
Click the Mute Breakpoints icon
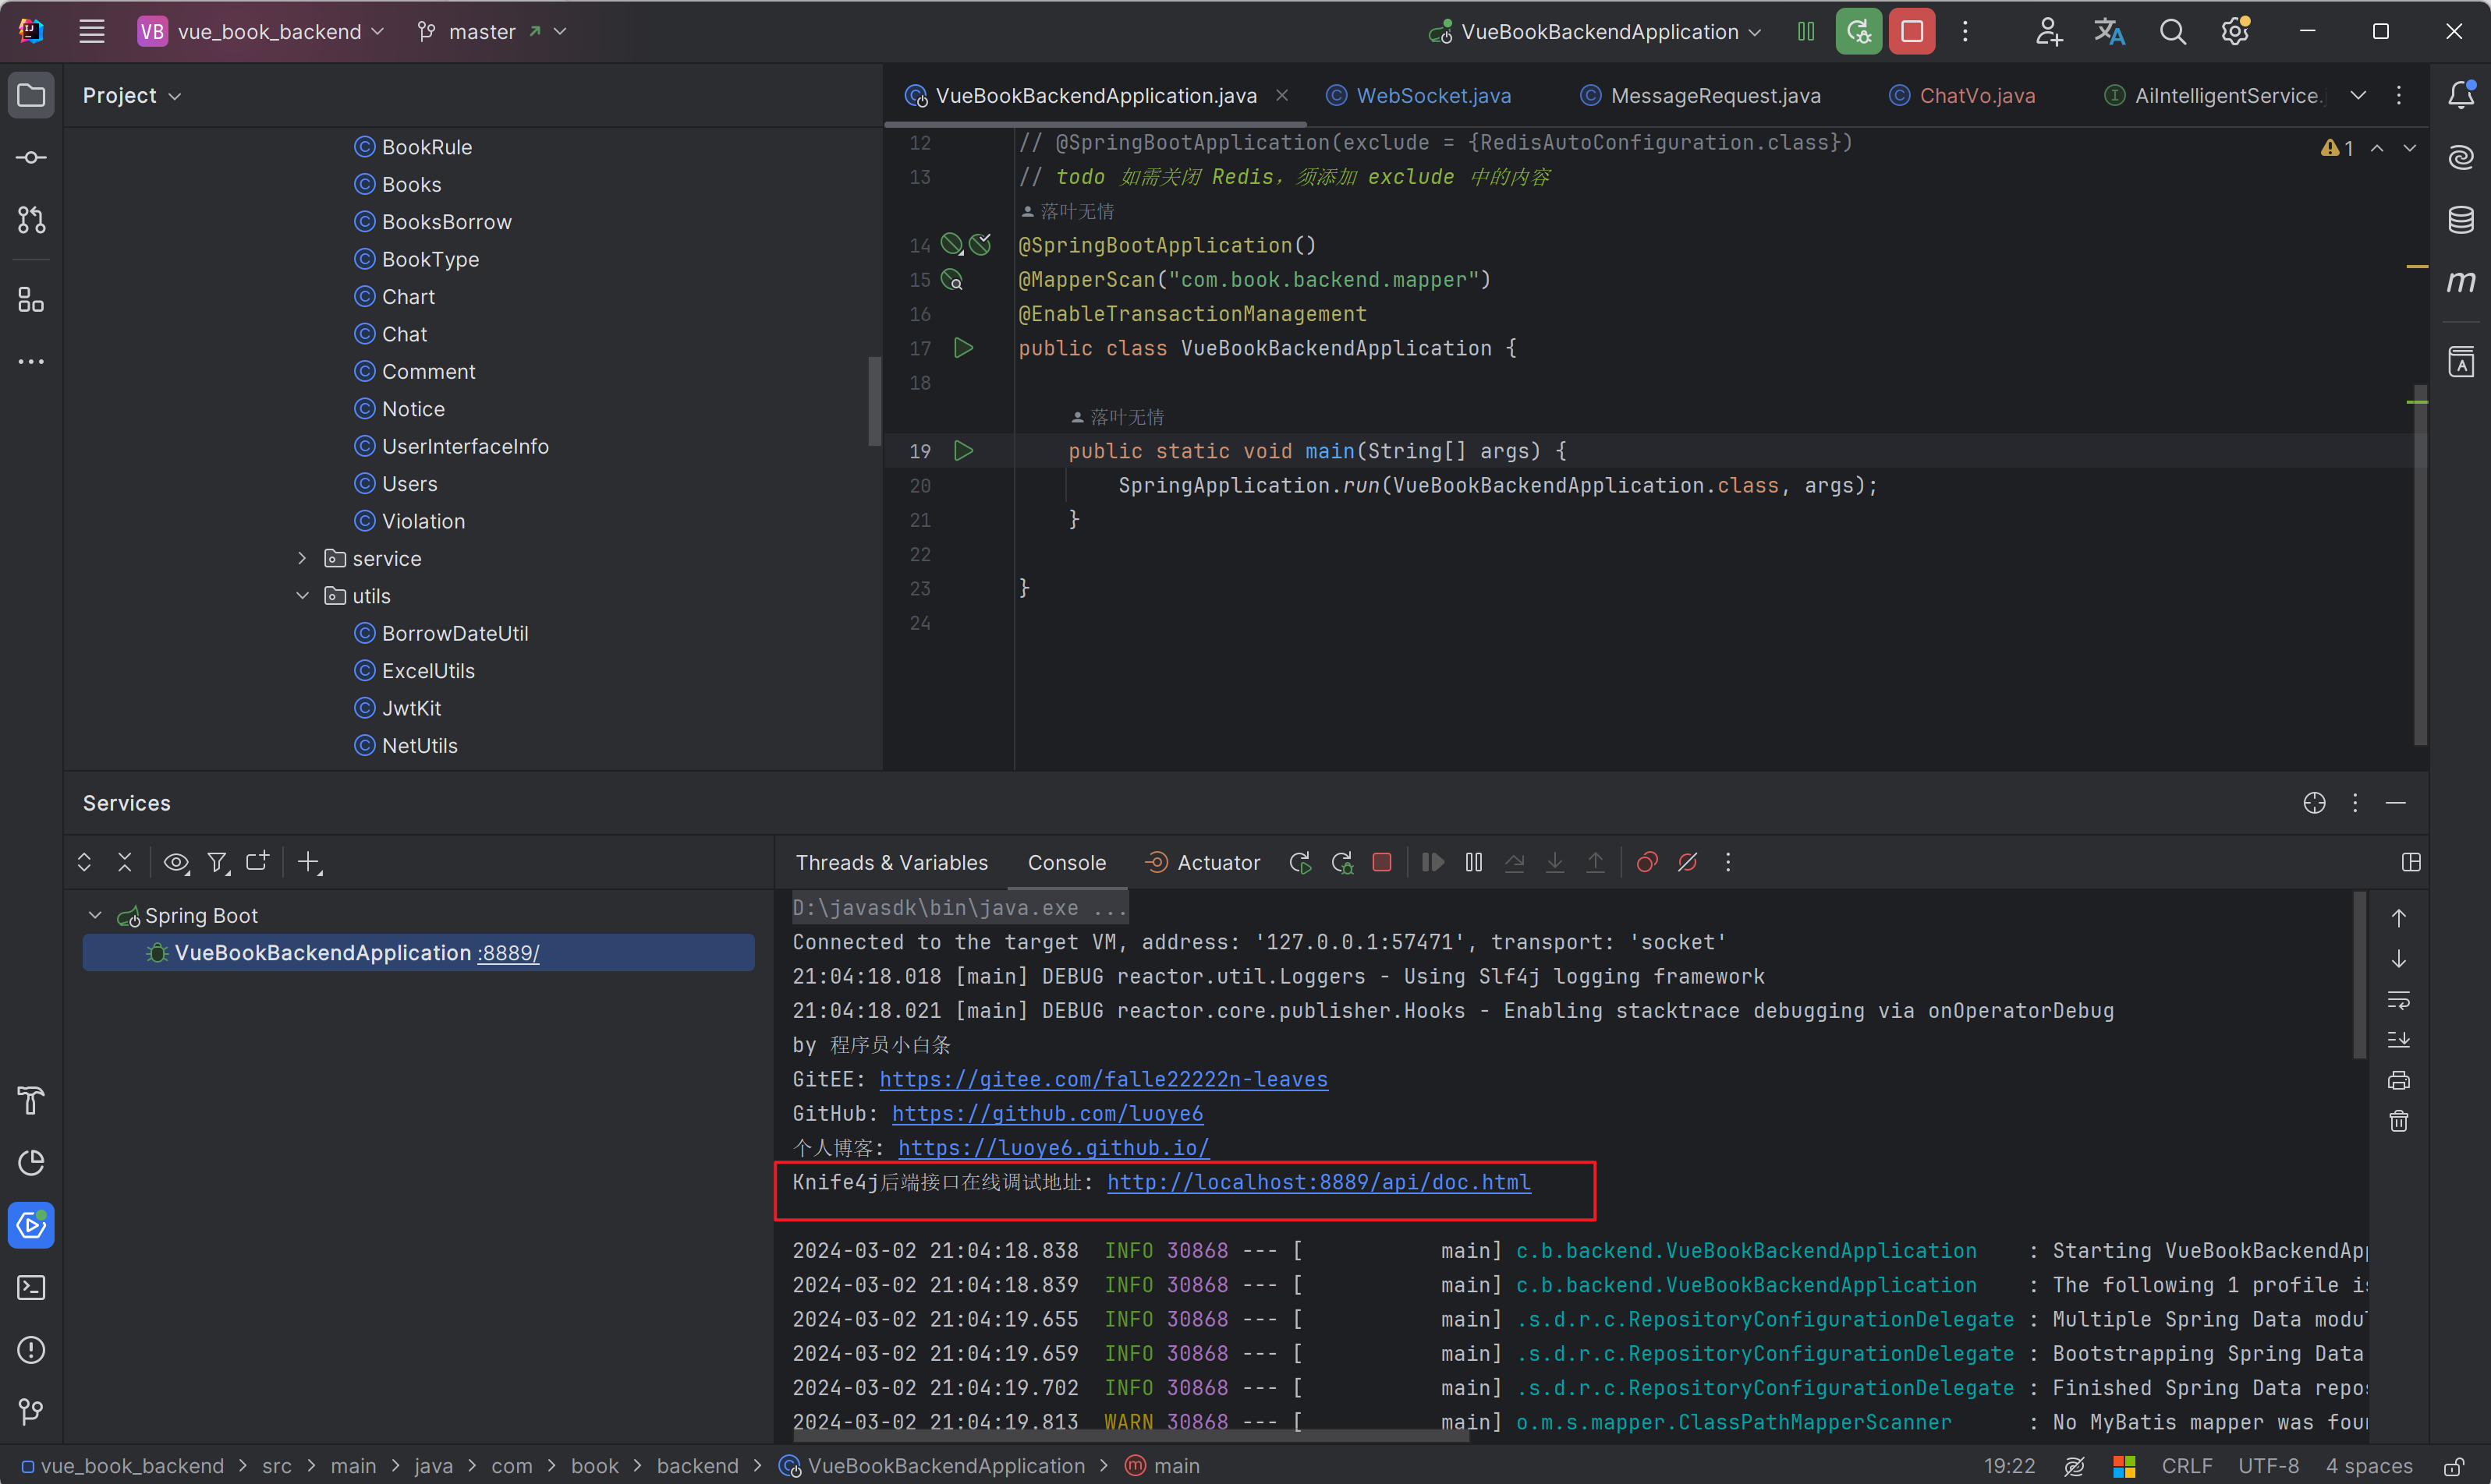coord(1688,862)
